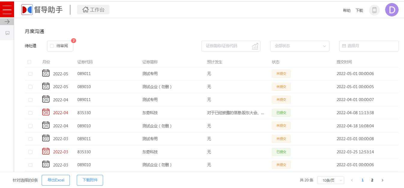Open the 工作台 tab
Viewport: 404px width, 188px height.
(93, 10)
